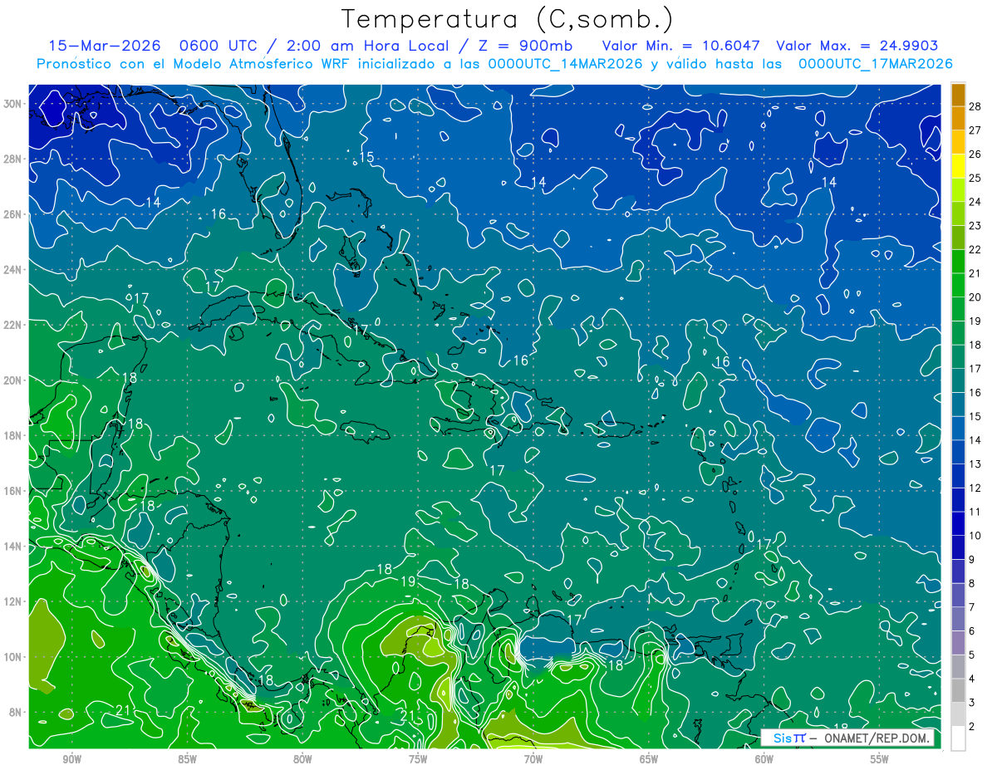The height and width of the screenshot is (770, 997).
Task: Click color legend value "8"
Action: coord(972,583)
